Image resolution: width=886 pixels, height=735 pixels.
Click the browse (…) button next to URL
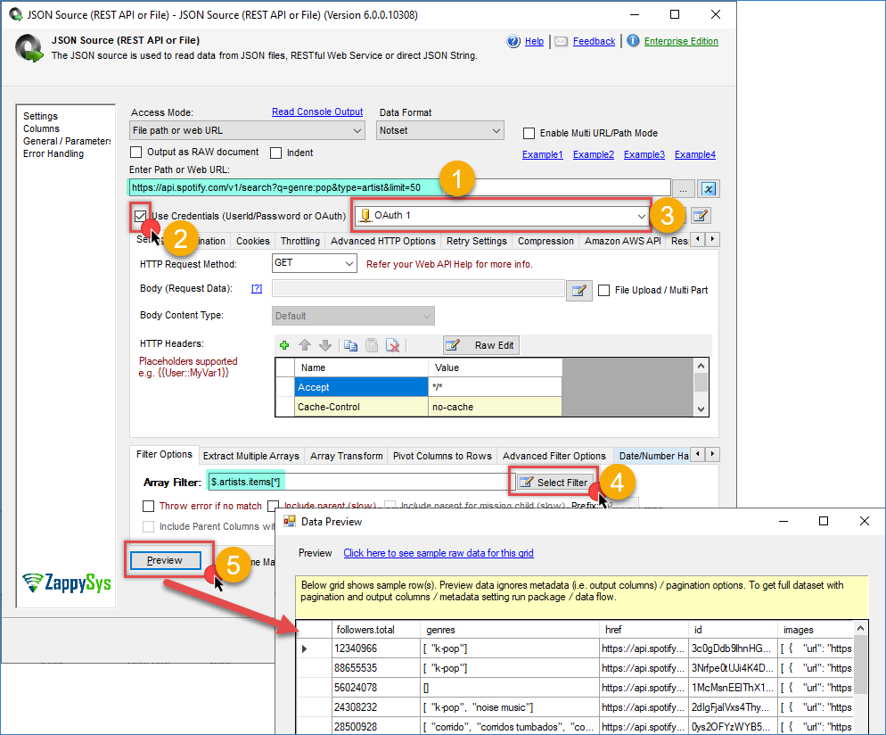pyautogui.click(x=683, y=189)
